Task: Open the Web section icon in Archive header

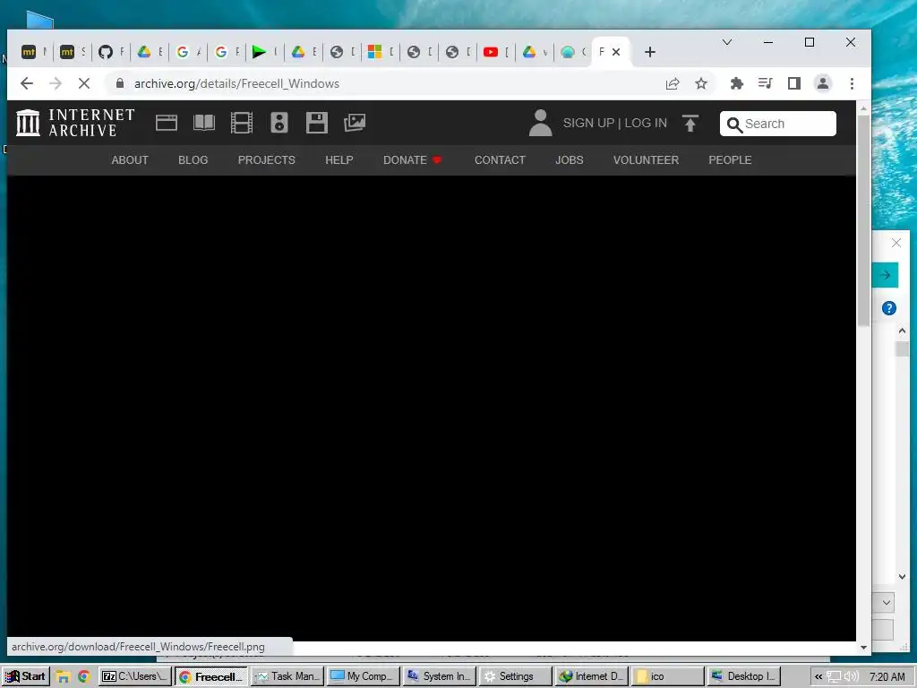Action: (x=167, y=123)
